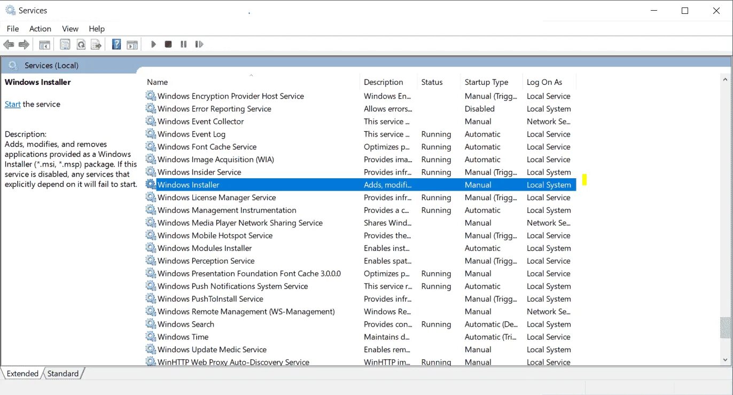Click the Pause Service toolbar icon

pyautogui.click(x=183, y=44)
